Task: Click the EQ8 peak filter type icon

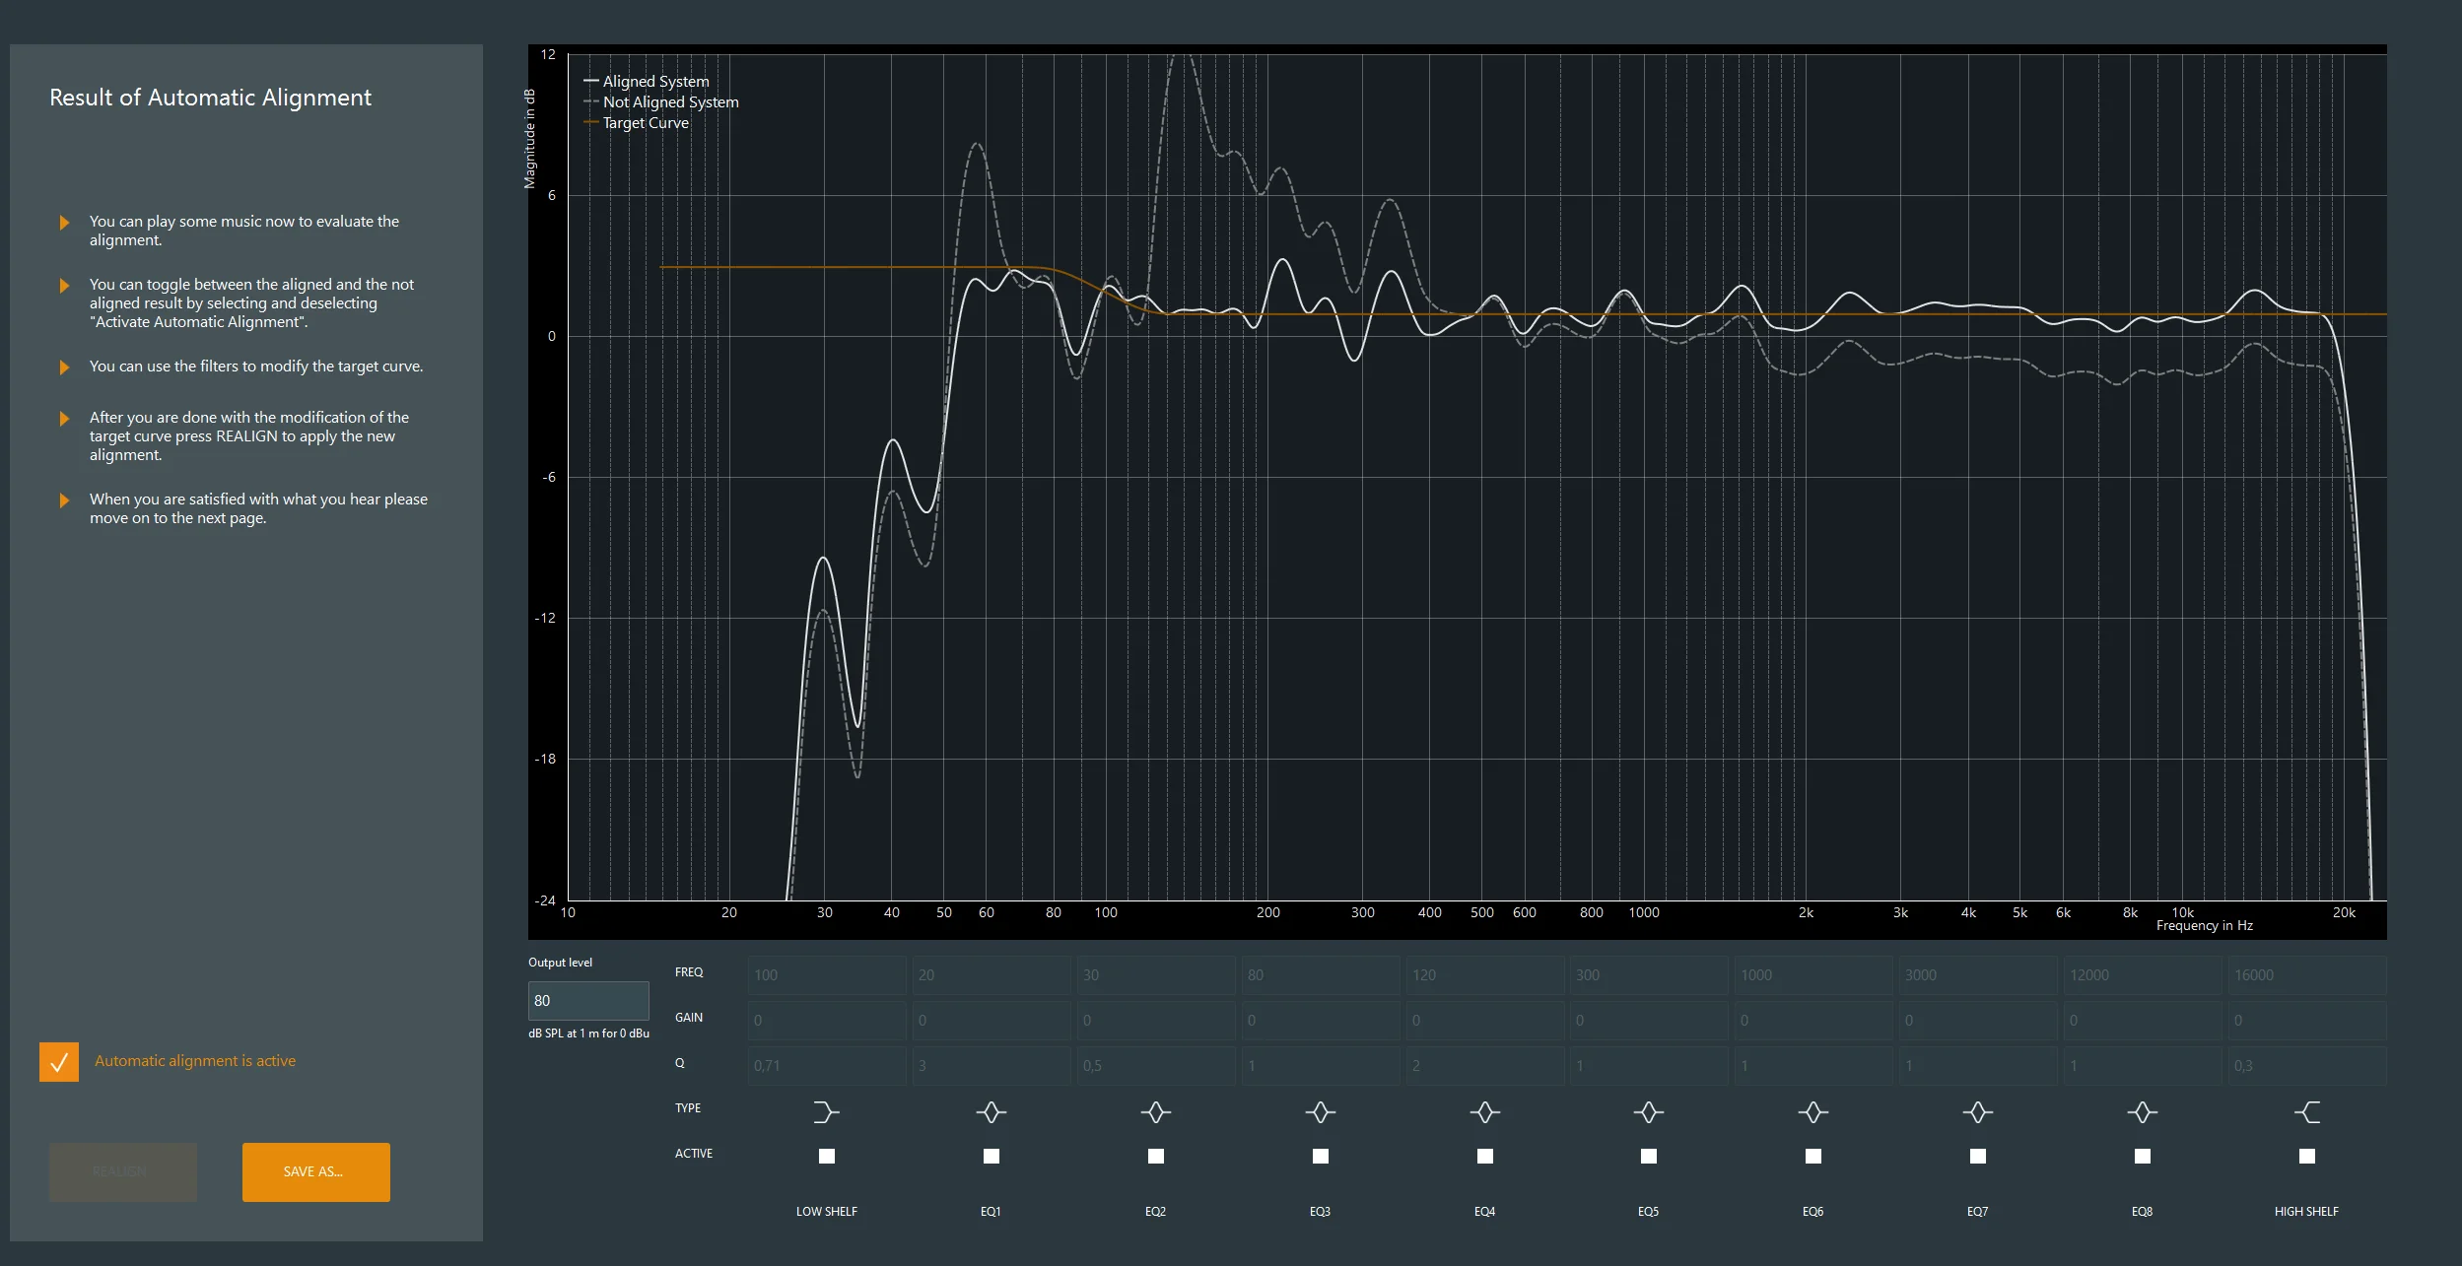Action: tap(2142, 1112)
